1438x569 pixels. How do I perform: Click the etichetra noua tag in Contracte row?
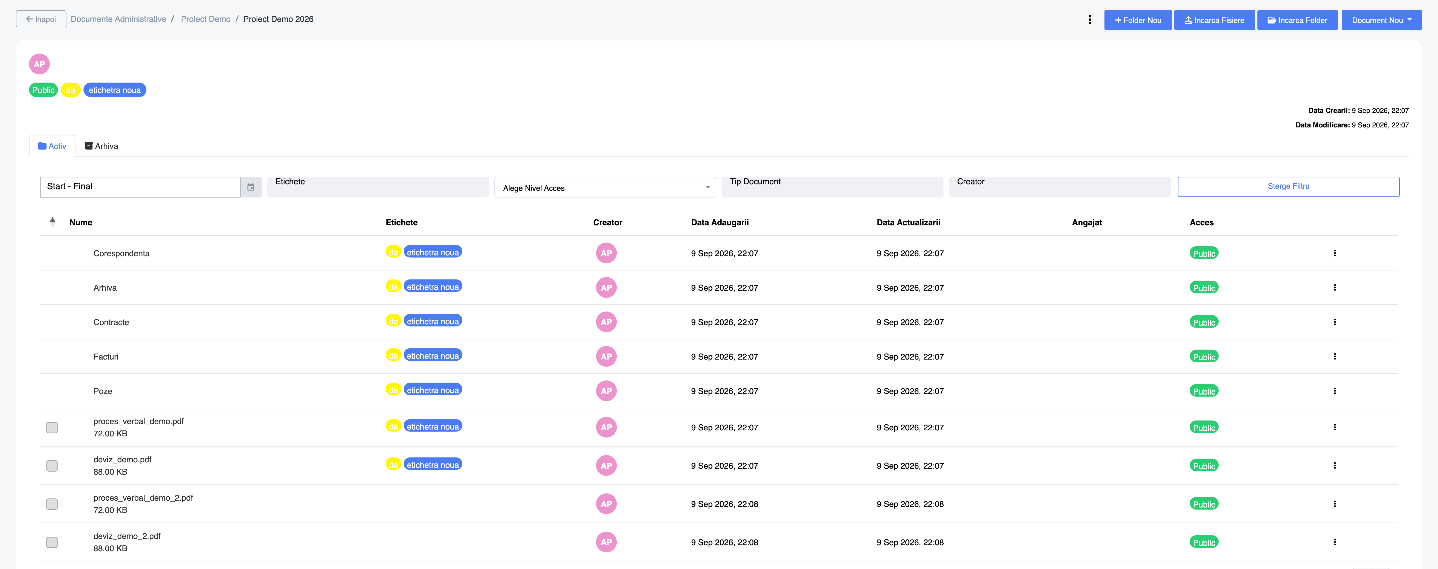point(433,321)
